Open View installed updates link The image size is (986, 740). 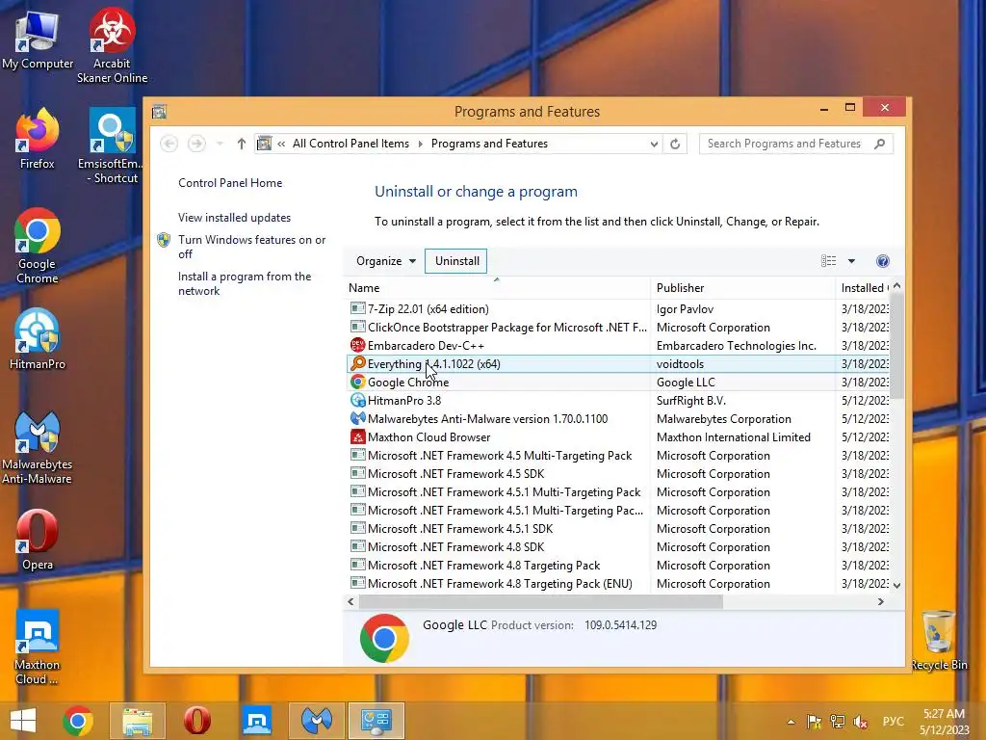tap(235, 218)
